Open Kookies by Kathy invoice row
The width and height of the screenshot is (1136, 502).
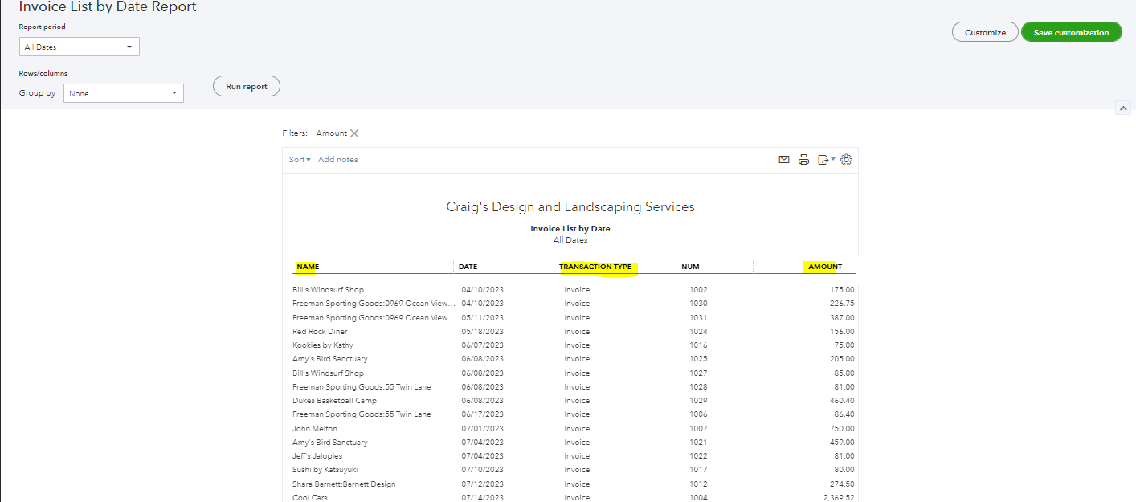(x=574, y=345)
